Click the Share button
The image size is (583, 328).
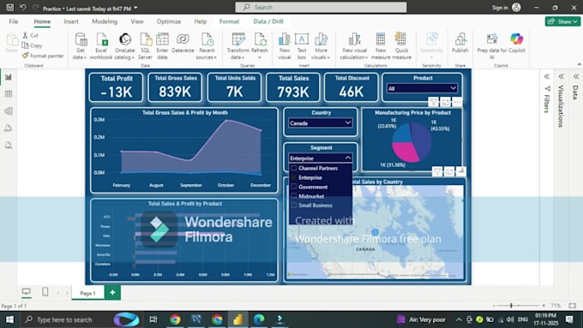(562, 21)
